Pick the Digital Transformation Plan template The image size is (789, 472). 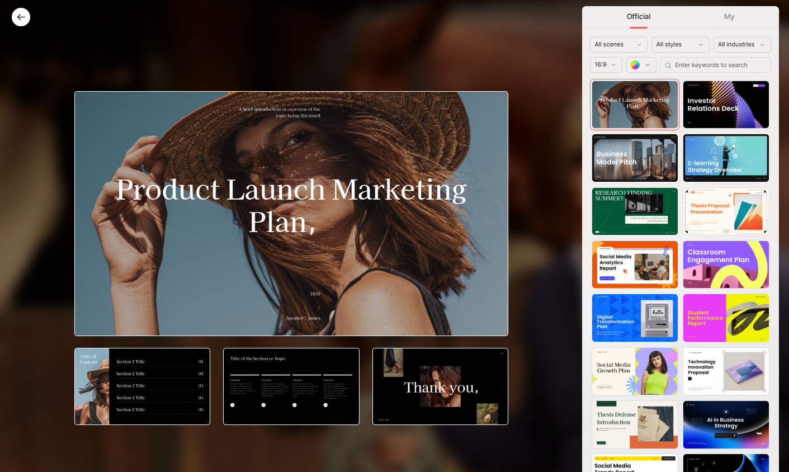[x=635, y=318]
